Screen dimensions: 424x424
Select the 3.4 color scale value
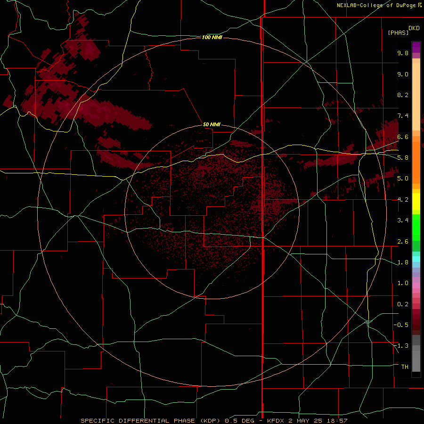(x=403, y=220)
